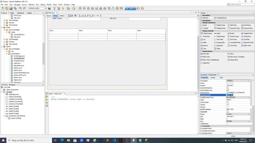Switch to the Files tab
Screen dimensions: 255x143
12,13
